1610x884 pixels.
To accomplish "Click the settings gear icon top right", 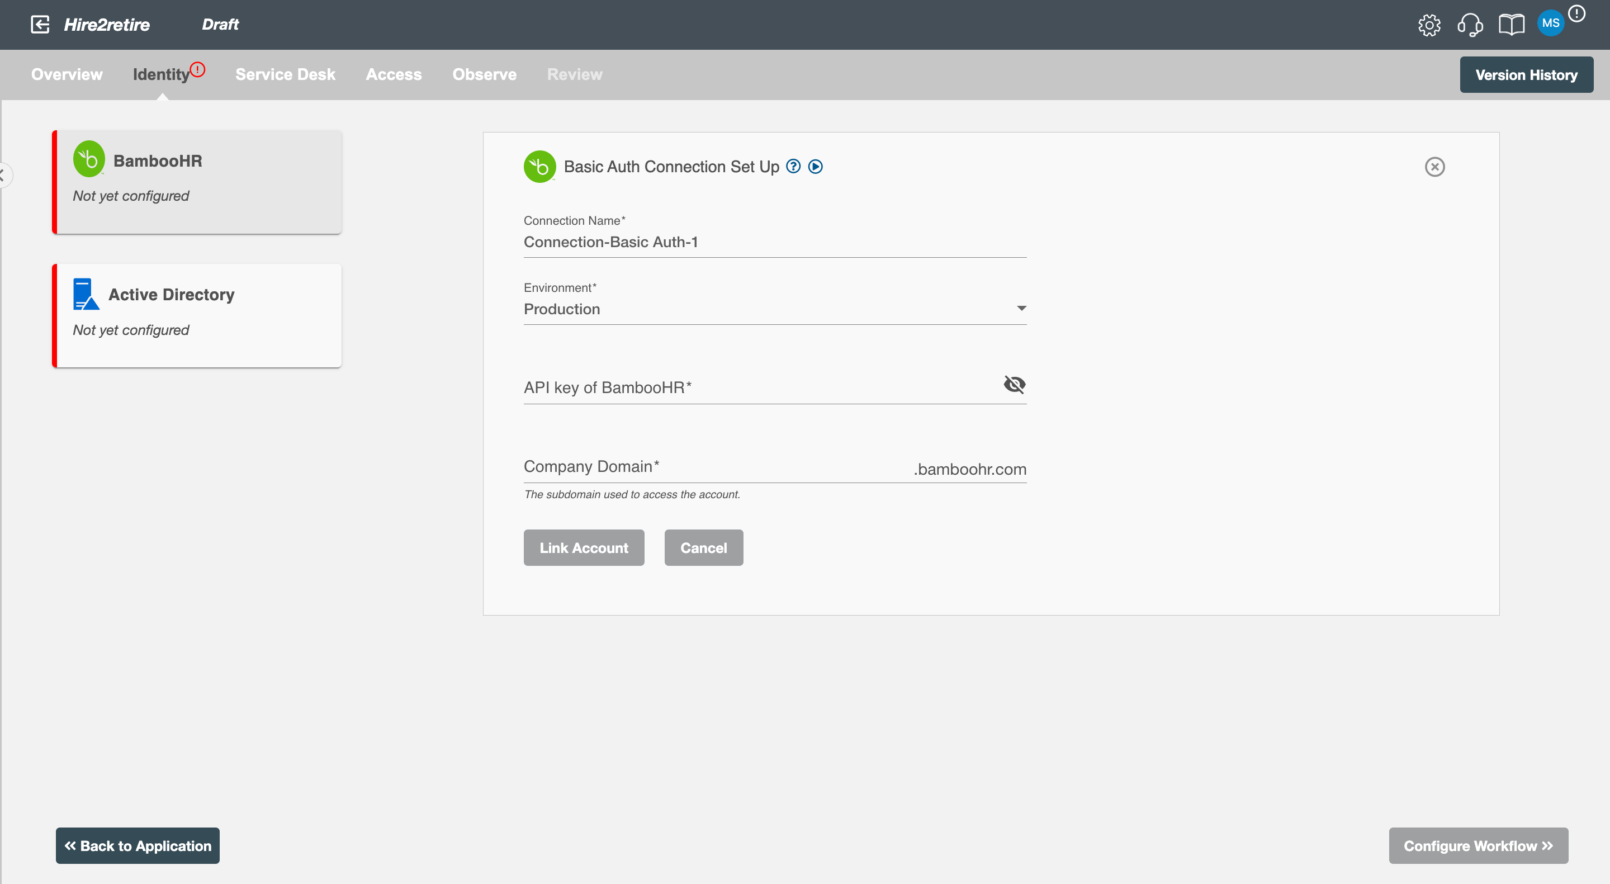I will (x=1429, y=24).
